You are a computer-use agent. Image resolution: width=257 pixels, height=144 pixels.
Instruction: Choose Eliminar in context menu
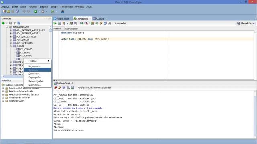[x=37, y=70]
